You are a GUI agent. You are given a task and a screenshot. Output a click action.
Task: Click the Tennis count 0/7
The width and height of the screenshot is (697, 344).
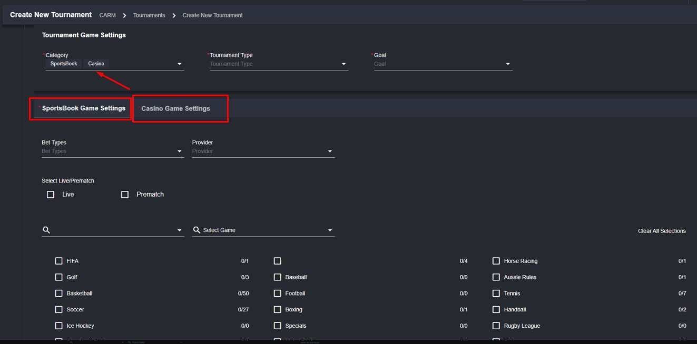682,294
